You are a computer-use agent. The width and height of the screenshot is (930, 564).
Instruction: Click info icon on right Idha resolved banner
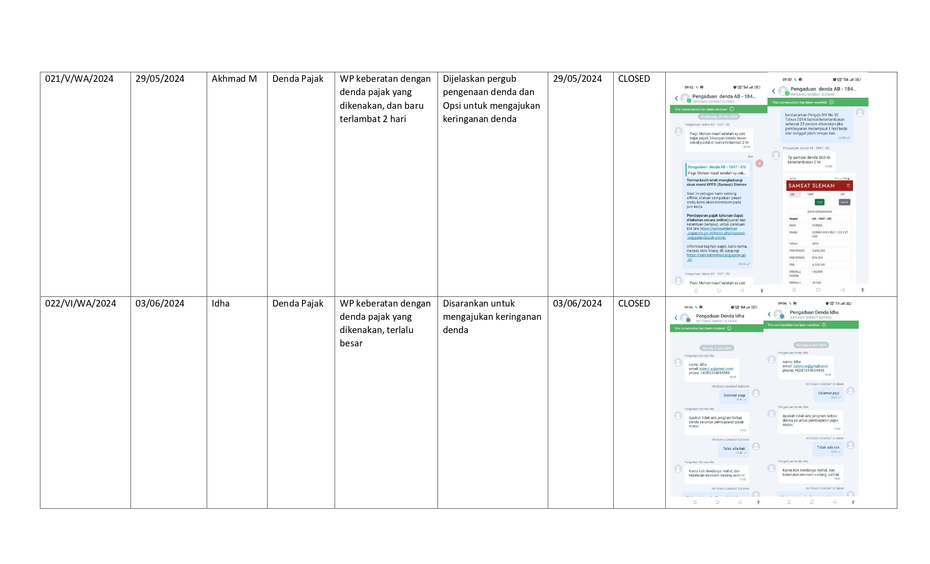824,325
